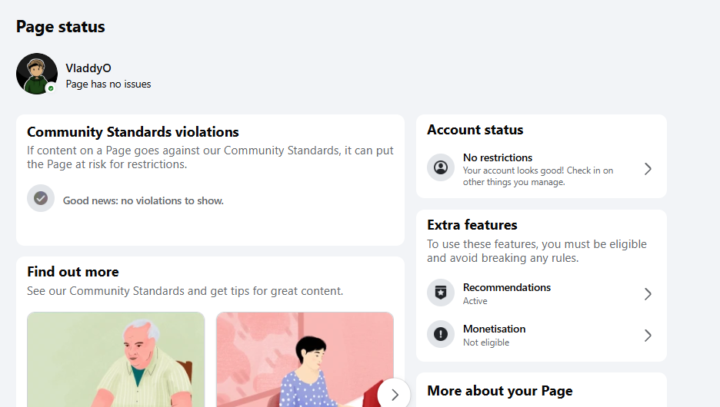This screenshot has height=407, width=720.
Task: Click the VladdyO page name
Action: click(x=88, y=68)
